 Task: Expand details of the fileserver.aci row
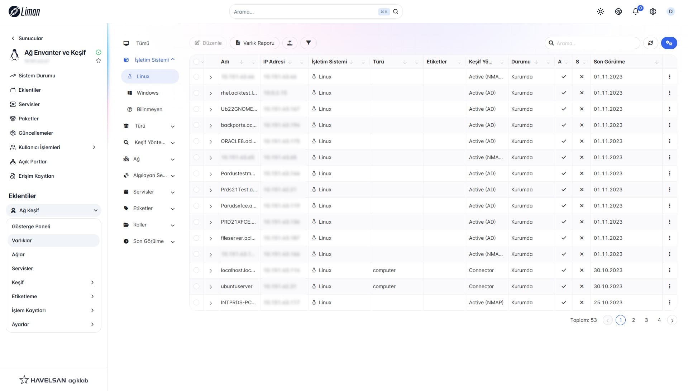211,238
